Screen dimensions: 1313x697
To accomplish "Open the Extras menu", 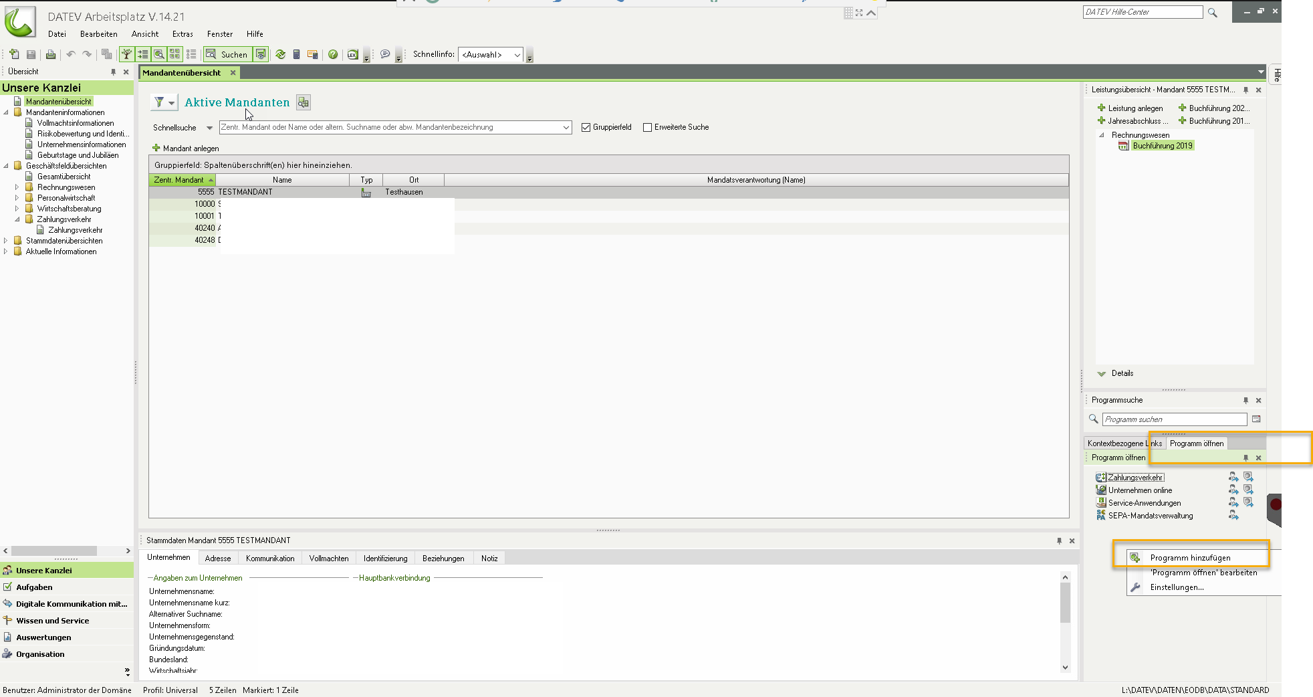I will coord(182,34).
